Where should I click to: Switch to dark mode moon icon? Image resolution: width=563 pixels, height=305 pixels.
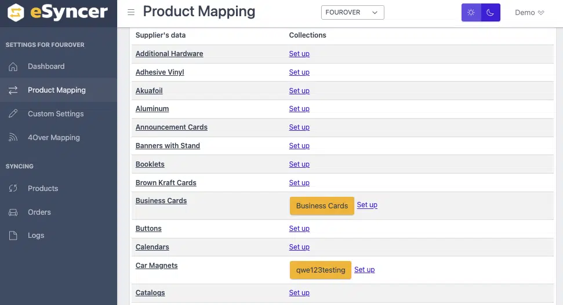click(491, 13)
